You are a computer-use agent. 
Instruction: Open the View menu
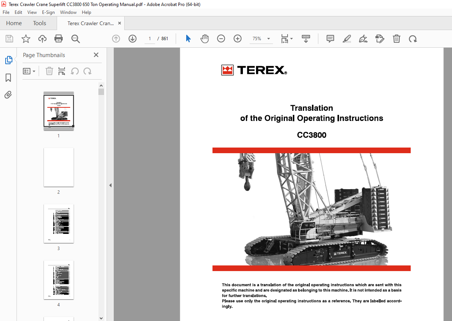[x=32, y=12]
